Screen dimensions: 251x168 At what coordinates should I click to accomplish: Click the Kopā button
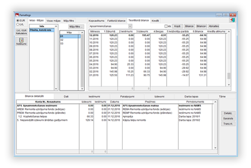[x=177, y=26]
